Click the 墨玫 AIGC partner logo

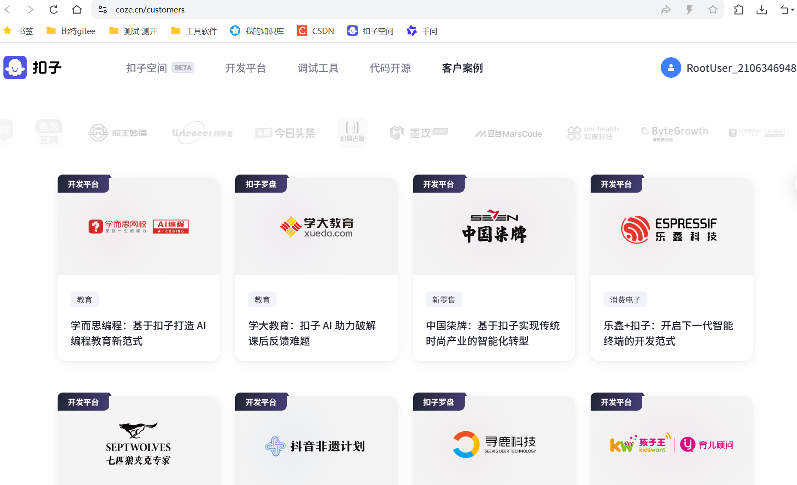[419, 133]
